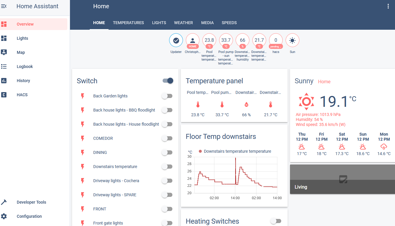
Task: Click the Temperature panel heading
Action: [x=214, y=81]
